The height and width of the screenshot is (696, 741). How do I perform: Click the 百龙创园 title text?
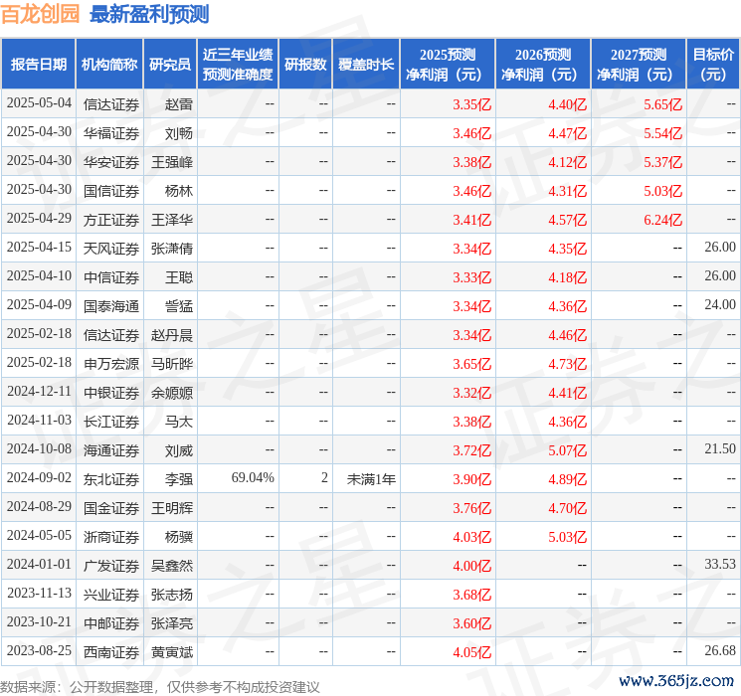tap(40, 14)
